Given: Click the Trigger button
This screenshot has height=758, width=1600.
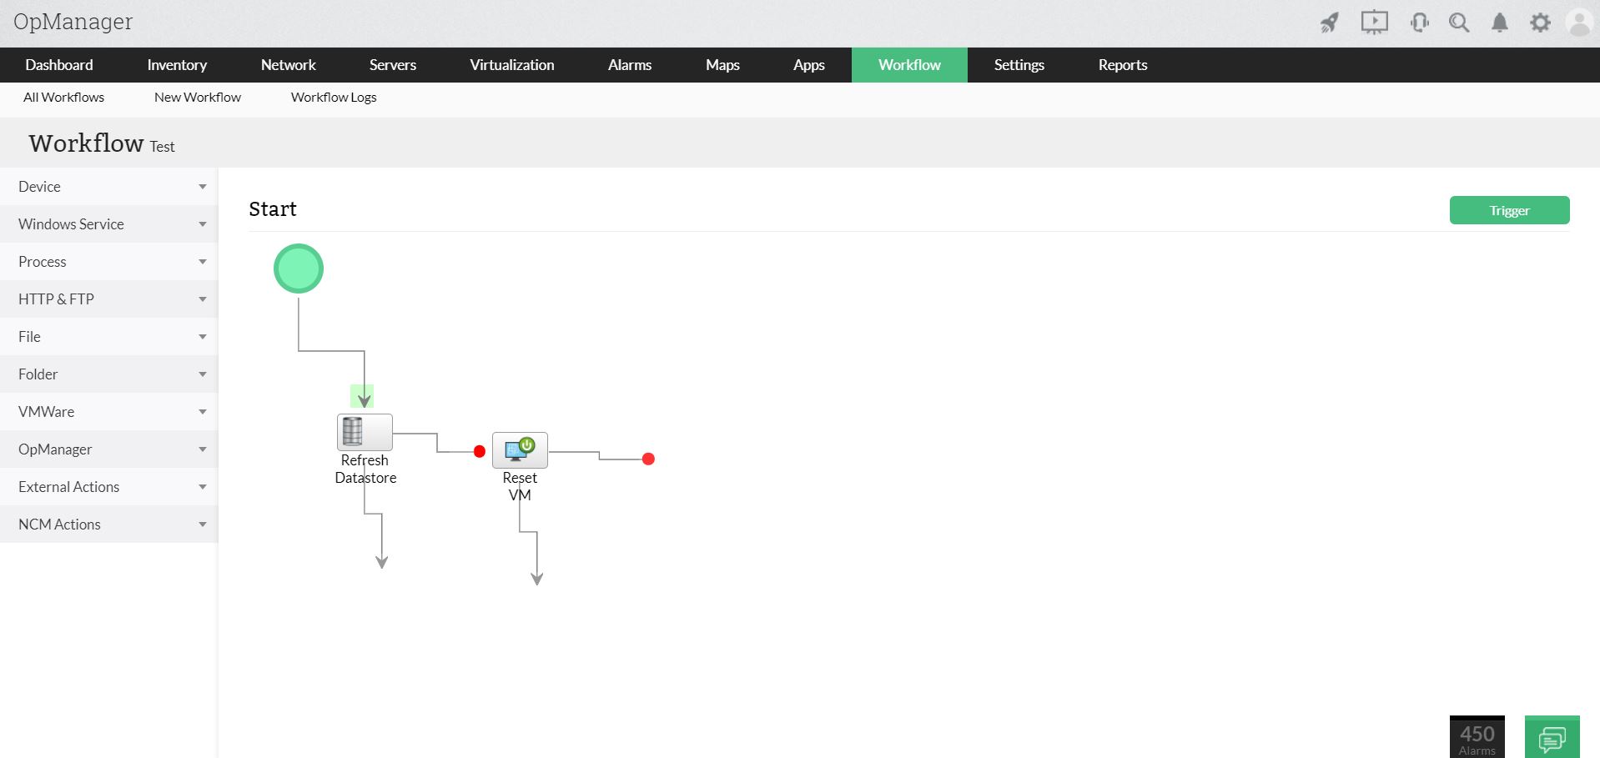Looking at the screenshot, I should point(1509,210).
